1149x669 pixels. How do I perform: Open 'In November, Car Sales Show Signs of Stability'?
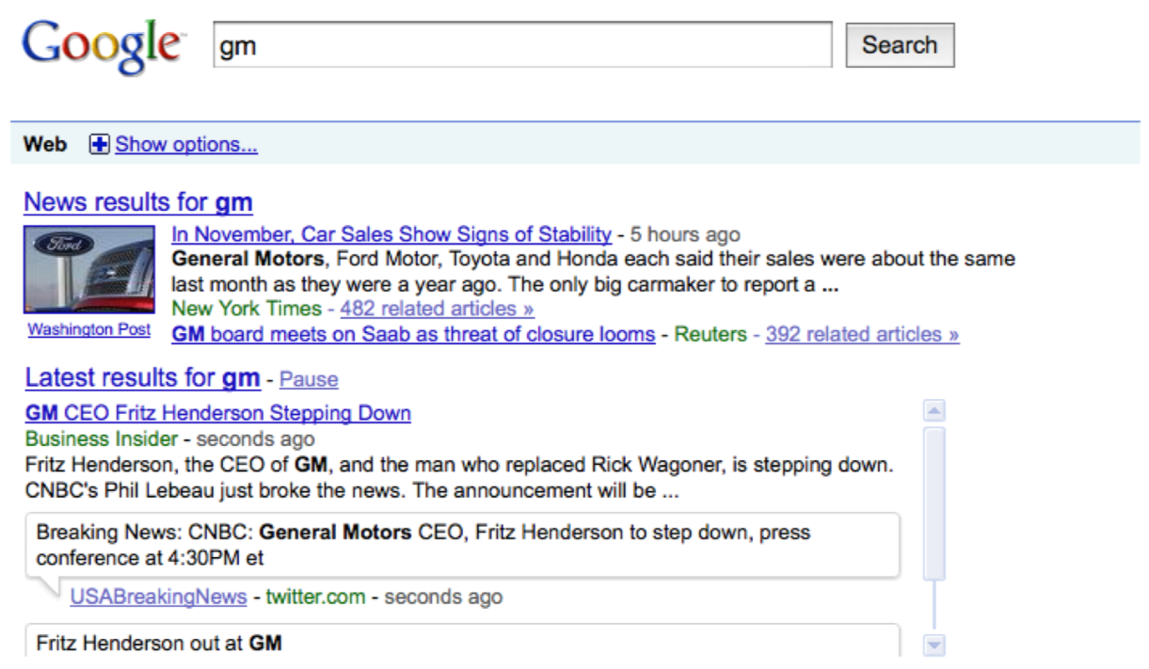pyautogui.click(x=391, y=234)
